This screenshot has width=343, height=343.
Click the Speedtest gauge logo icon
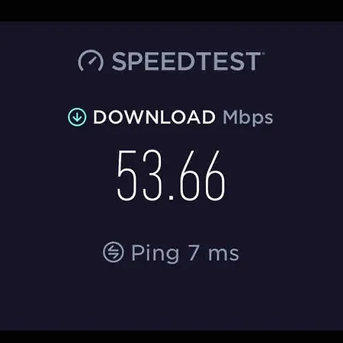tap(91, 61)
